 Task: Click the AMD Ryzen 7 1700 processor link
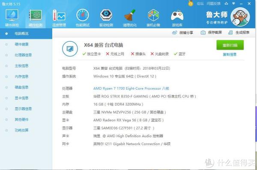click(x=131, y=88)
